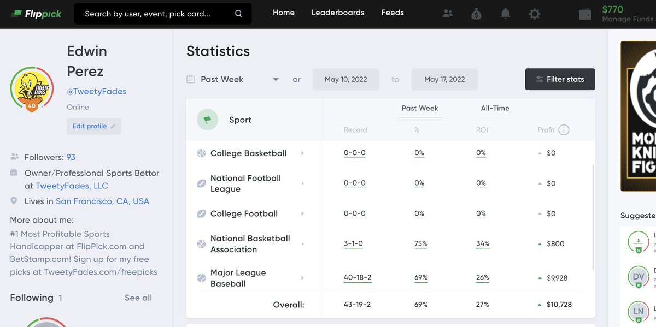The image size is (656, 327).
Task: Click the Profit info icon
Action: pos(564,130)
